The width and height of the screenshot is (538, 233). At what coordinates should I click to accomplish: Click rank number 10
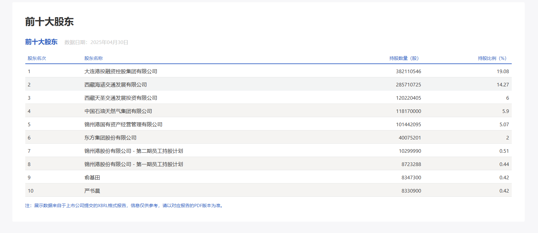click(x=30, y=191)
